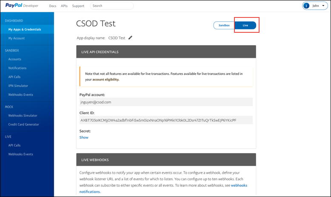Click the PayPal Developer logo

click(x=22, y=6)
